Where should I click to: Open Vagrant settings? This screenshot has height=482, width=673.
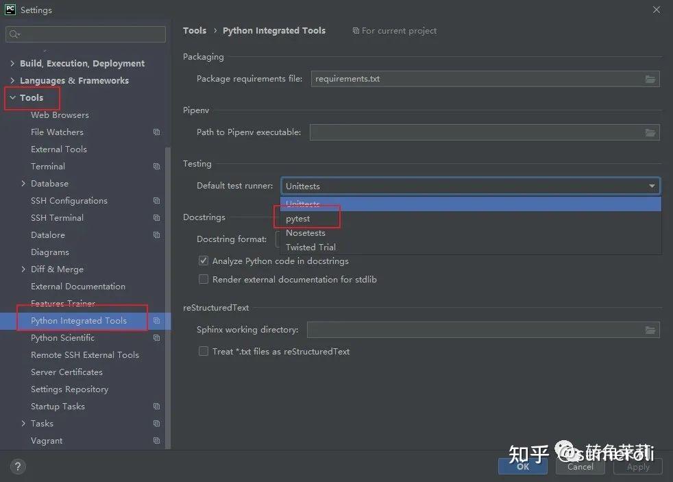coord(47,441)
